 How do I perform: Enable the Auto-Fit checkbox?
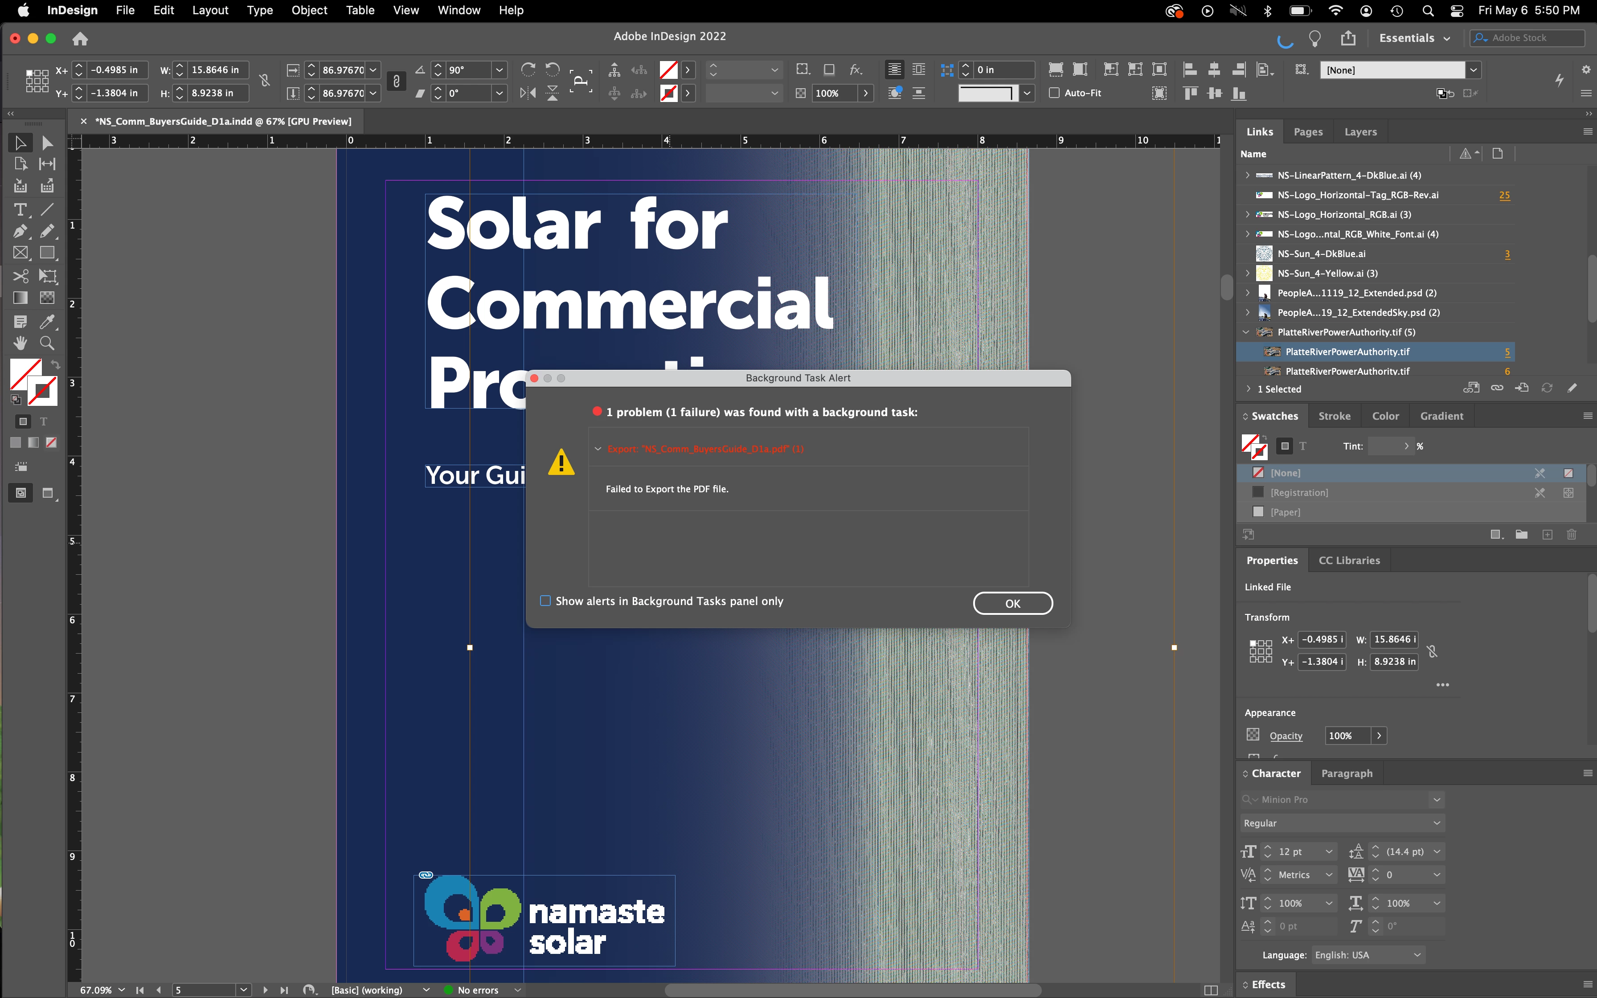1055,93
